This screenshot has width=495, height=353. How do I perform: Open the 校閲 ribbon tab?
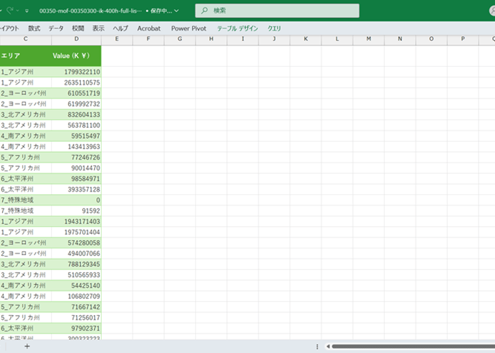pyautogui.click(x=78, y=28)
